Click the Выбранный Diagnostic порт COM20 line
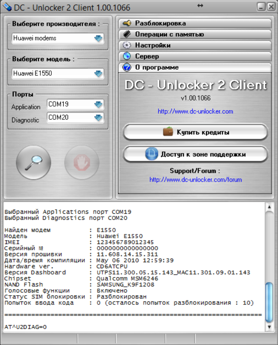 click(x=66, y=218)
